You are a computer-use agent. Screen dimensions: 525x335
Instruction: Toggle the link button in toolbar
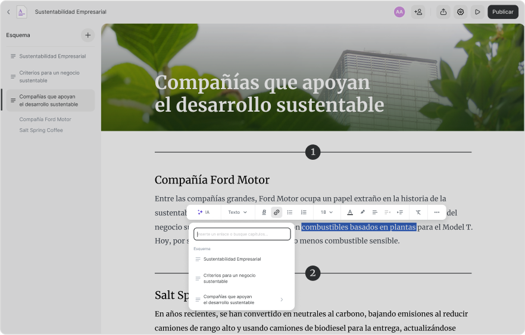(x=277, y=213)
